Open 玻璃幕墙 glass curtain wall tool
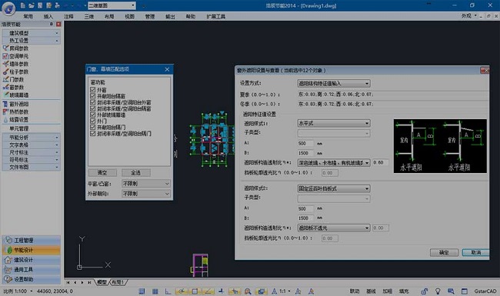Viewport: 500px width, 296px height. [x=15, y=95]
